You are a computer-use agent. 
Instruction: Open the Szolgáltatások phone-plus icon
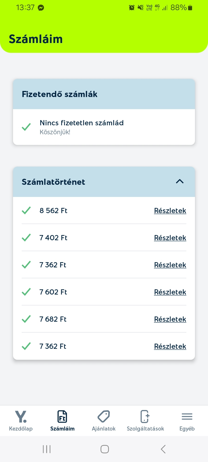tap(145, 417)
